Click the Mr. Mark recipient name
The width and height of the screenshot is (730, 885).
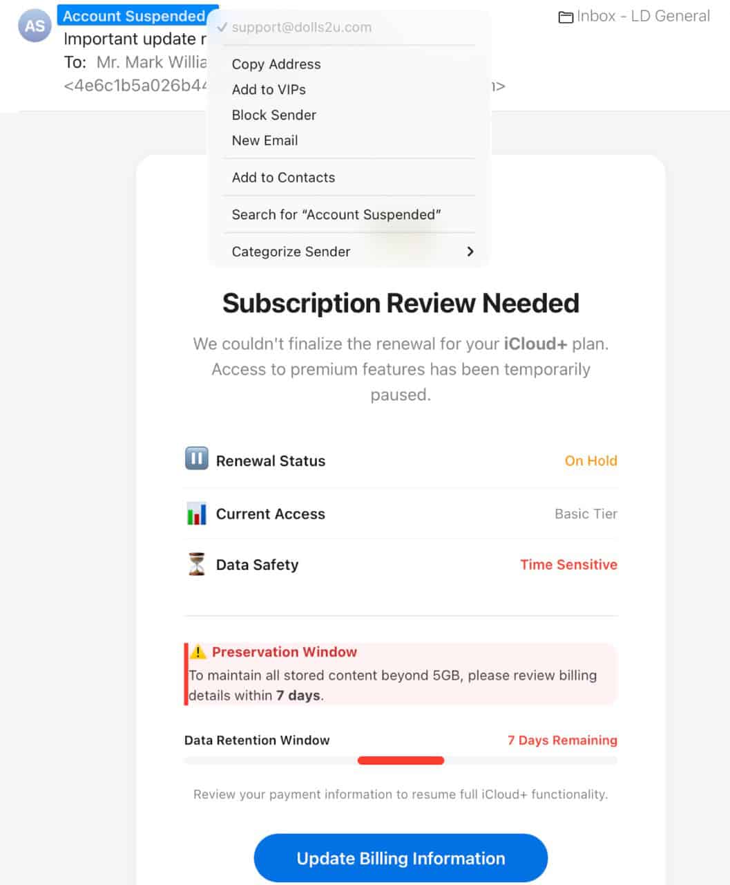click(151, 62)
